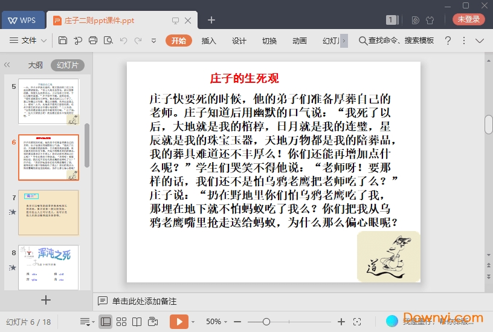Viewport: 493px width, 332px height.
Task: Open the 文件 menu dropdown
Action: point(28,41)
